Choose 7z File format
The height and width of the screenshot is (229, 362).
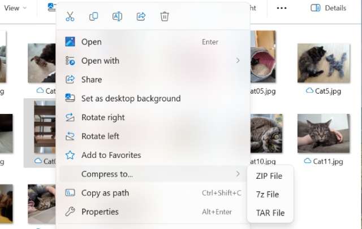tap(267, 195)
